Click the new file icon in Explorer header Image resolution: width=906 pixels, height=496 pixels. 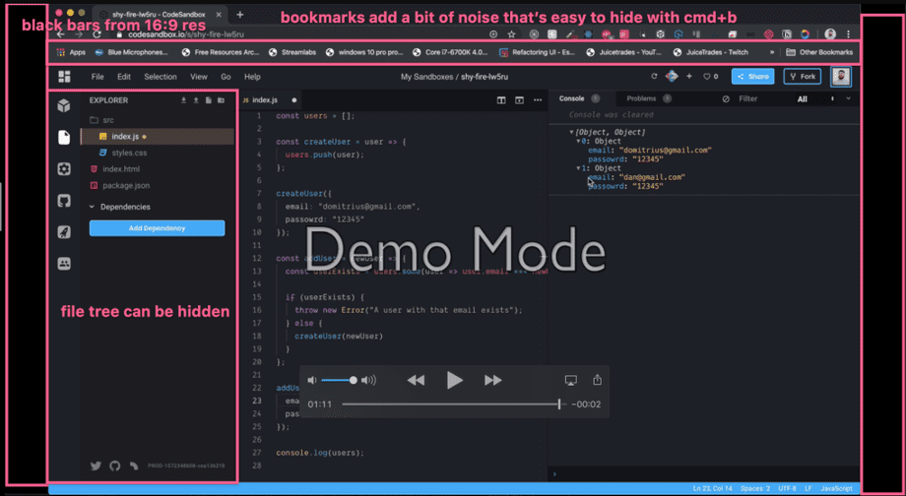point(209,100)
